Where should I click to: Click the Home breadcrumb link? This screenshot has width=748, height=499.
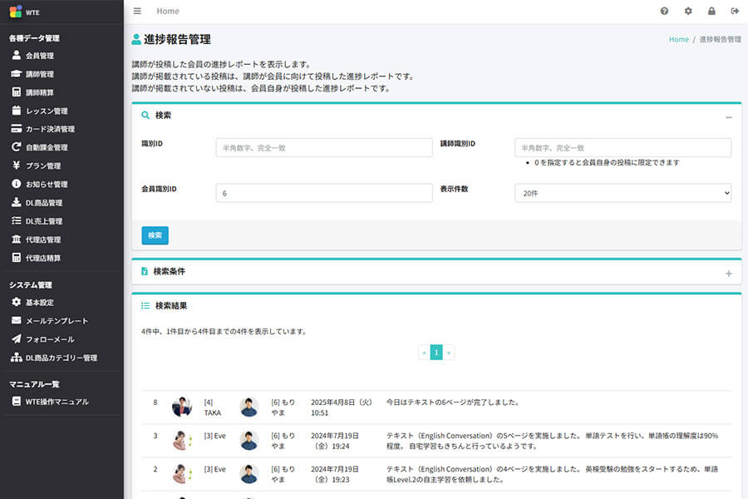point(677,38)
